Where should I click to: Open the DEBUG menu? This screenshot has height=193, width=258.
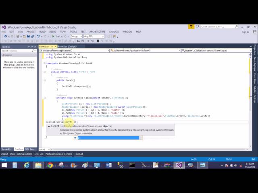[53, 32]
